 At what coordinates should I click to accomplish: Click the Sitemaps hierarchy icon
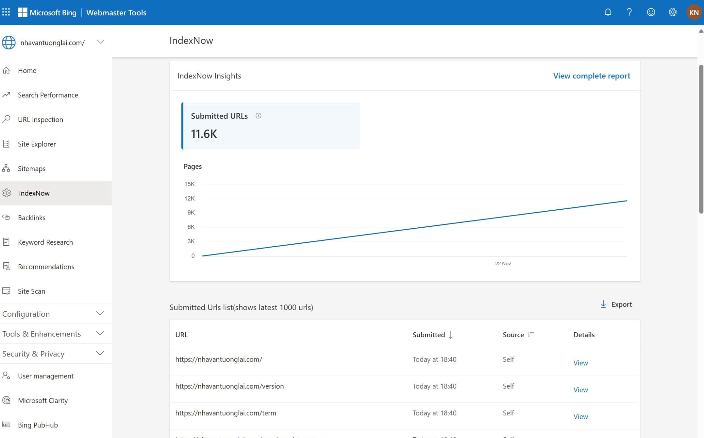[6, 168]
